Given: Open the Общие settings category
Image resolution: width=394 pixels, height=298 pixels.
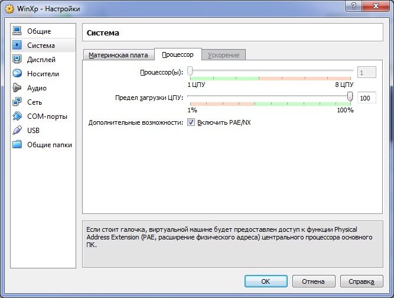Looking at the screenshot, I should [x=43, y=31].
